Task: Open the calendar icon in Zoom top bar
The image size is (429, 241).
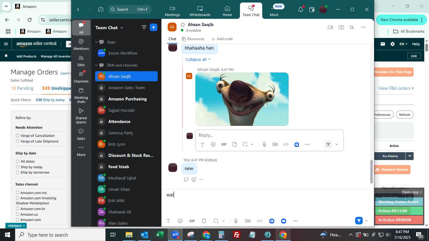Action: point(312,9)
